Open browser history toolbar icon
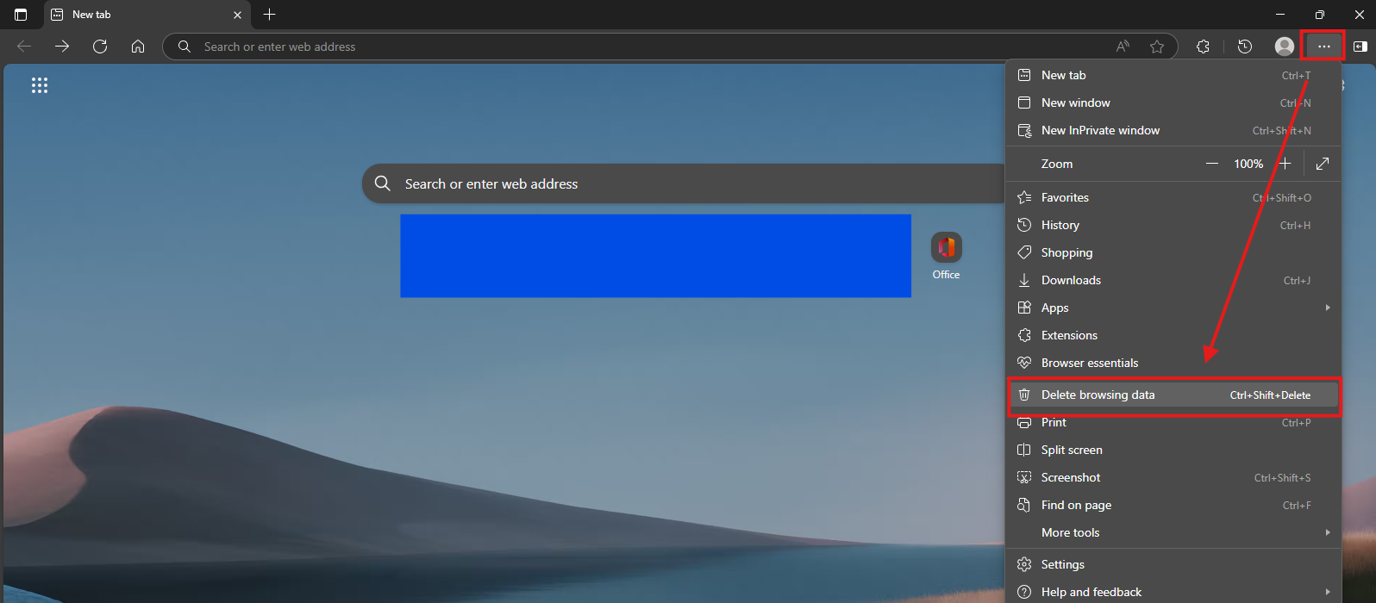 pyautogui.click(x=1245, y=47)
